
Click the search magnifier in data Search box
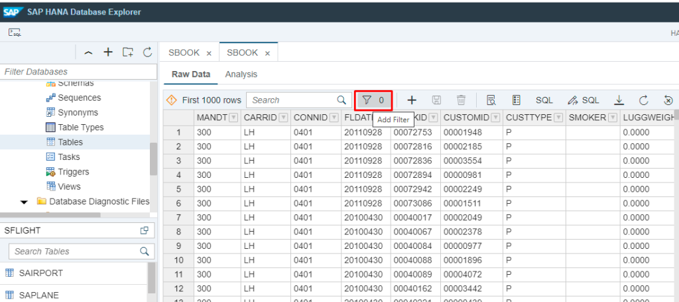(x=341, y=100)
